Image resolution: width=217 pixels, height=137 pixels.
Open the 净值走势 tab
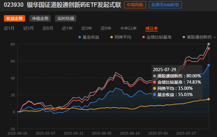(40, 18)
